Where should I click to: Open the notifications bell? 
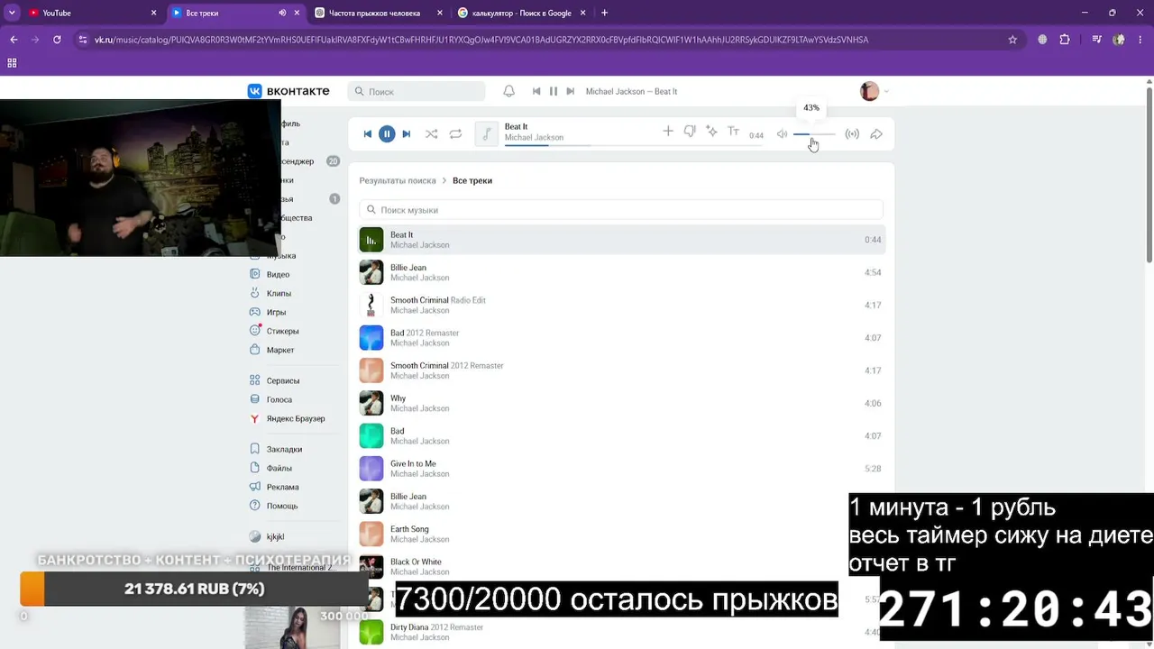[508, 91]
